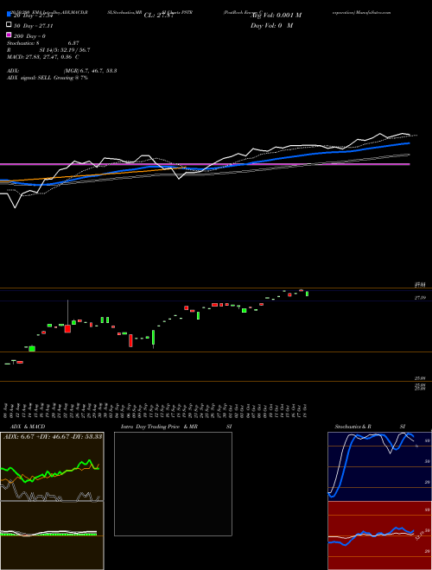Click the 'ADX: 6.67 +DY: 46.67 -DY: 53.33' header
This screenshot has height=570, width=432.
pyautogui.click(x=53, y=436)
